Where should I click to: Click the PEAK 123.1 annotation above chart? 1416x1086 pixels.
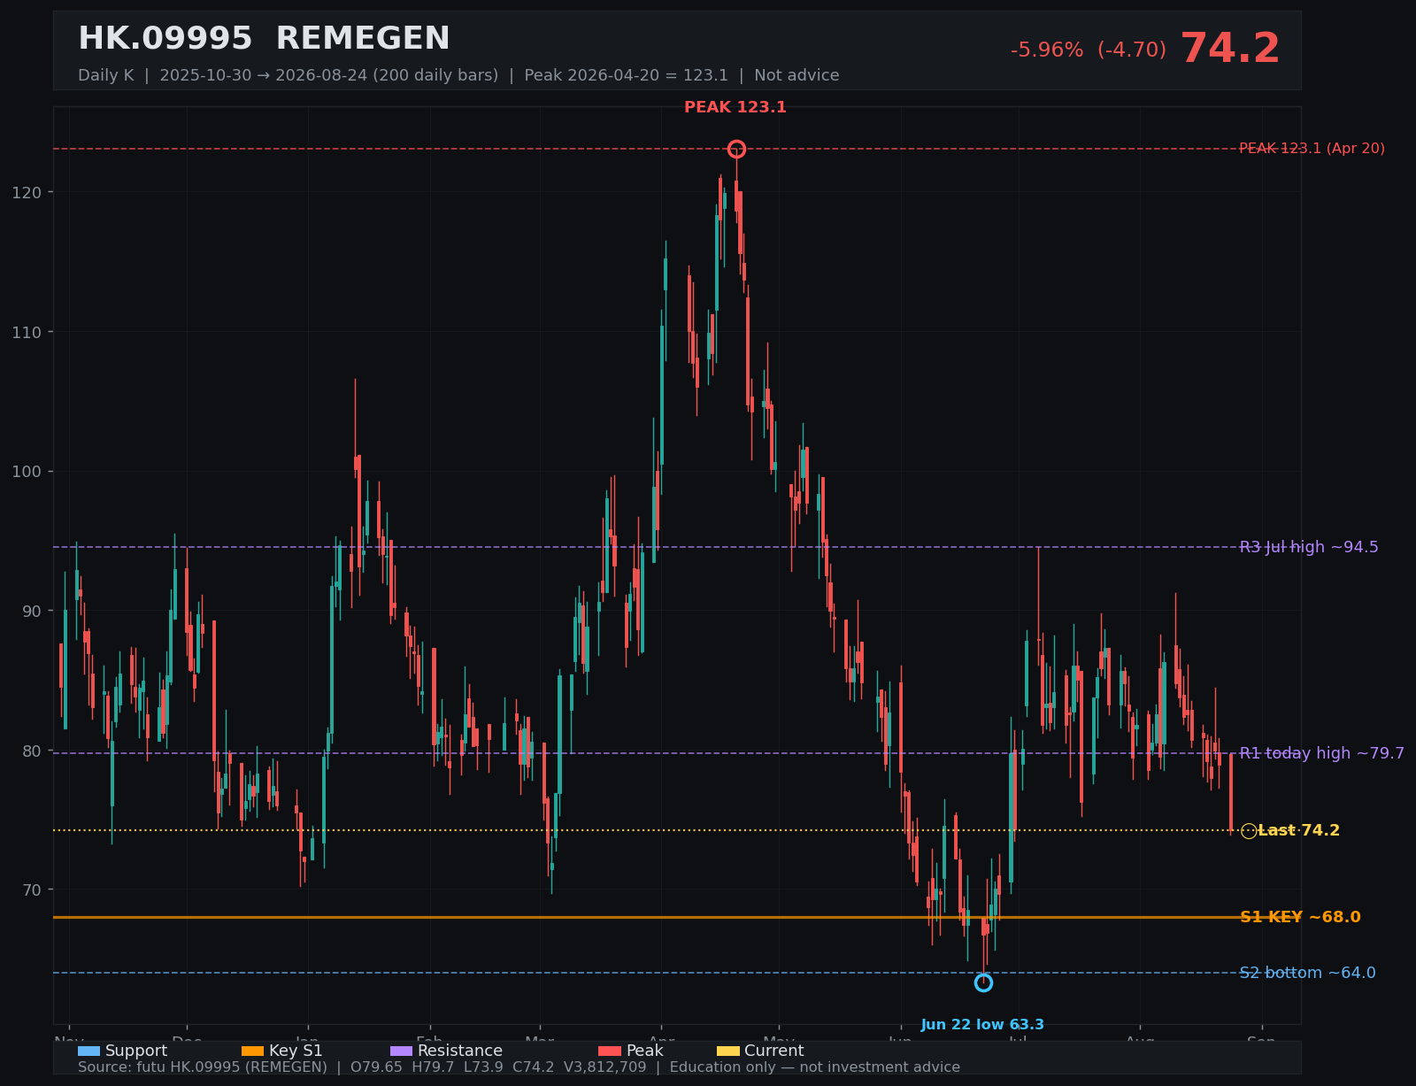(735, 107)
